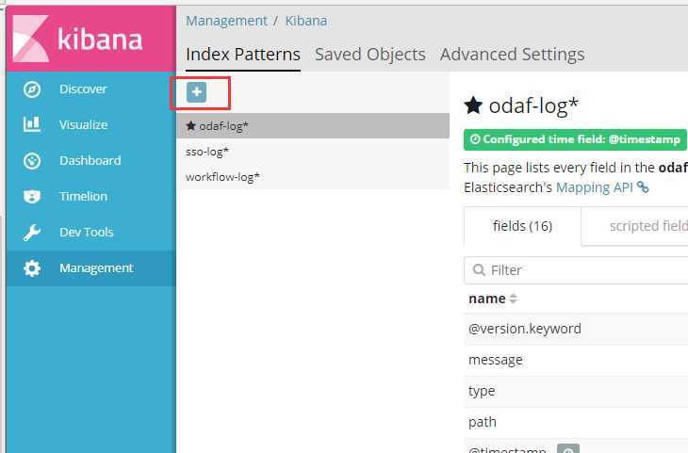The image size is (688, 453).
Task: Switch to Index Patterns tab
Action: [x=243, y=55]
